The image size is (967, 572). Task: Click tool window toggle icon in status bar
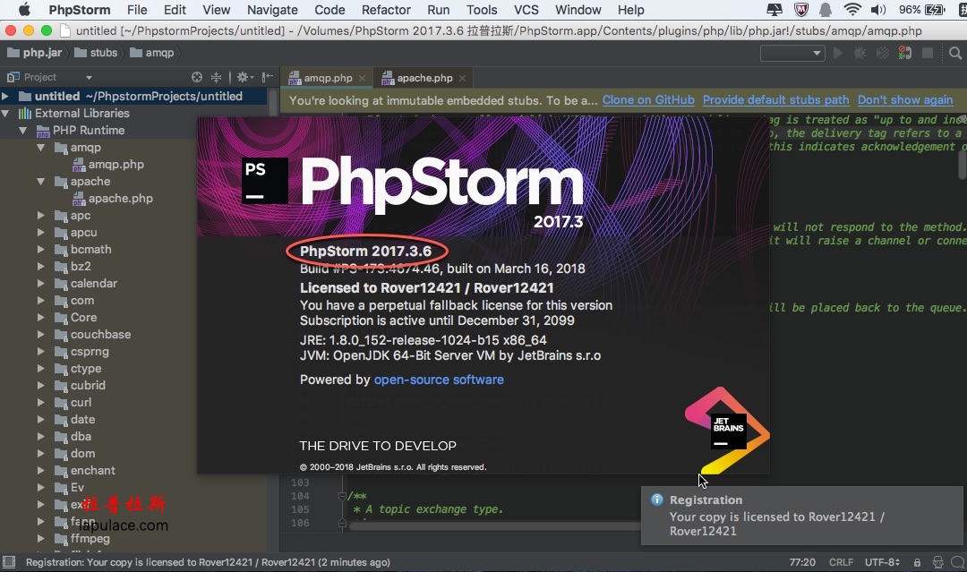pyautogui.click(x=9, y=561)
